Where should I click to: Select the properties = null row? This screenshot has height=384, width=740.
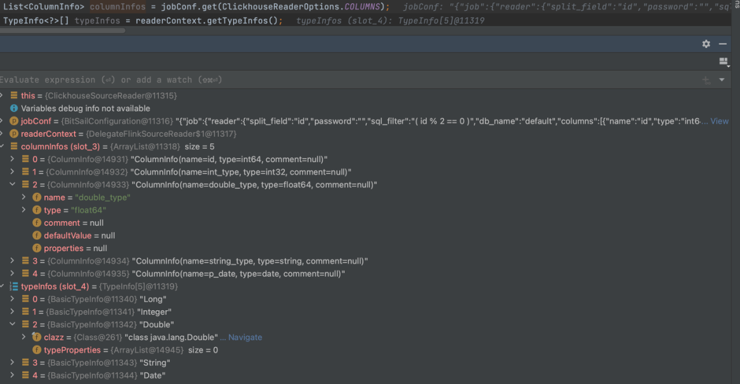pos(75,248)
